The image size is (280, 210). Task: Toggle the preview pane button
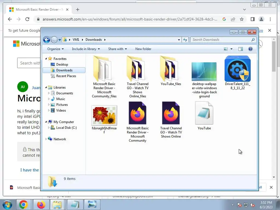[x=241, y=49]
